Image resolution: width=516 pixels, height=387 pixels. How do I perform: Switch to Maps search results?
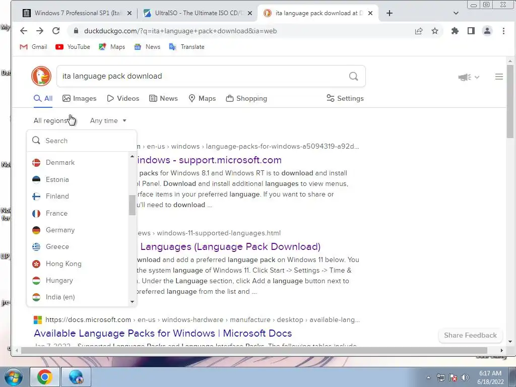pyautogui.click(x=202, y=98)
